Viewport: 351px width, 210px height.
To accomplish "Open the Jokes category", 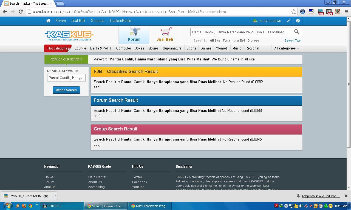I will [140, 48].
